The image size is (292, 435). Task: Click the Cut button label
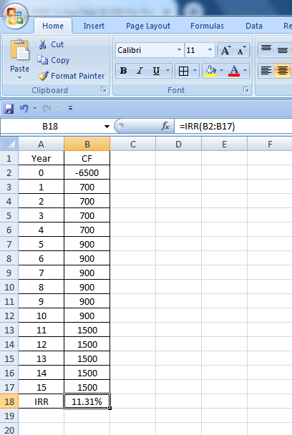tap(57, 44)
